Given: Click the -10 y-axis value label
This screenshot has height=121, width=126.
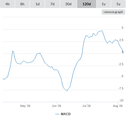Looking at the screenshot, I should tap(121, 100).
